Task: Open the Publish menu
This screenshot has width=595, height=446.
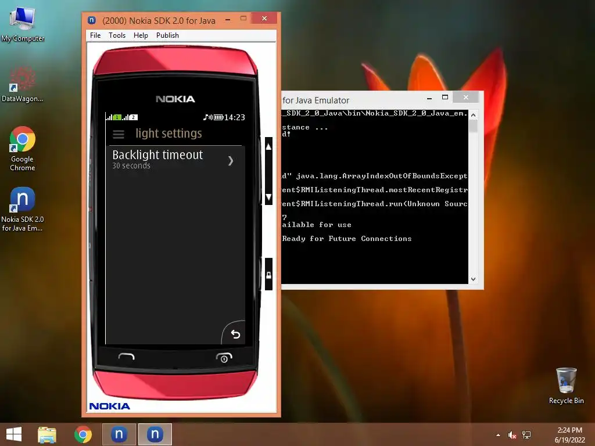Action: pos(167,35)
